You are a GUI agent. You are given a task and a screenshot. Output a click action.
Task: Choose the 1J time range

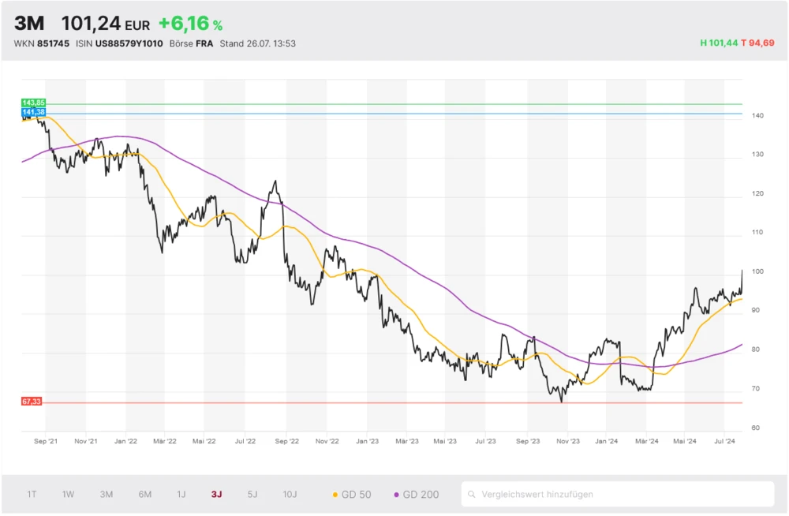pyautogui.click(x=181, y=495)
